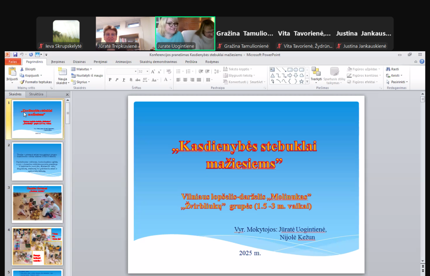Screen dimensions: 430x276
Task: Open the Animacijos ribbon tab
Action: point(123,62)
